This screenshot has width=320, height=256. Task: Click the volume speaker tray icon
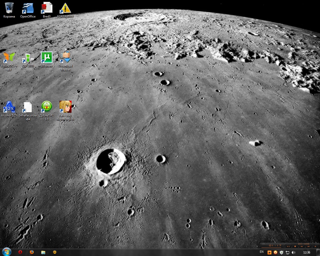point(293,252)
